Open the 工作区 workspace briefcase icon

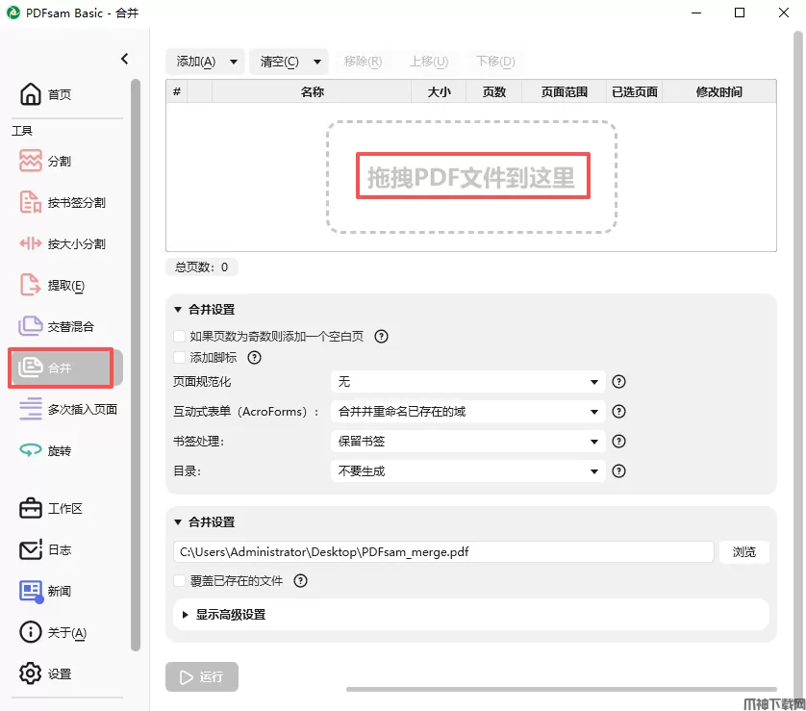pos(31,508)
